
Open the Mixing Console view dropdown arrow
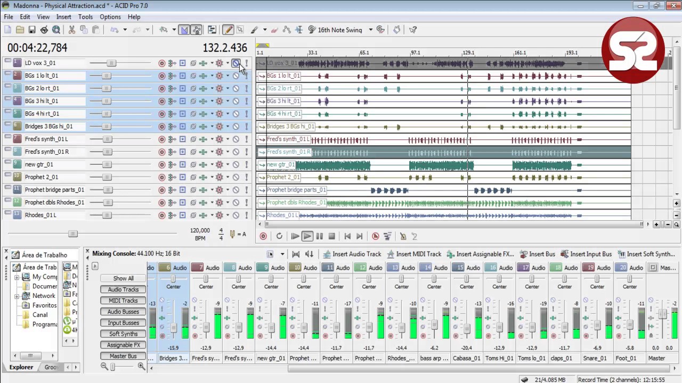(282, 254)
